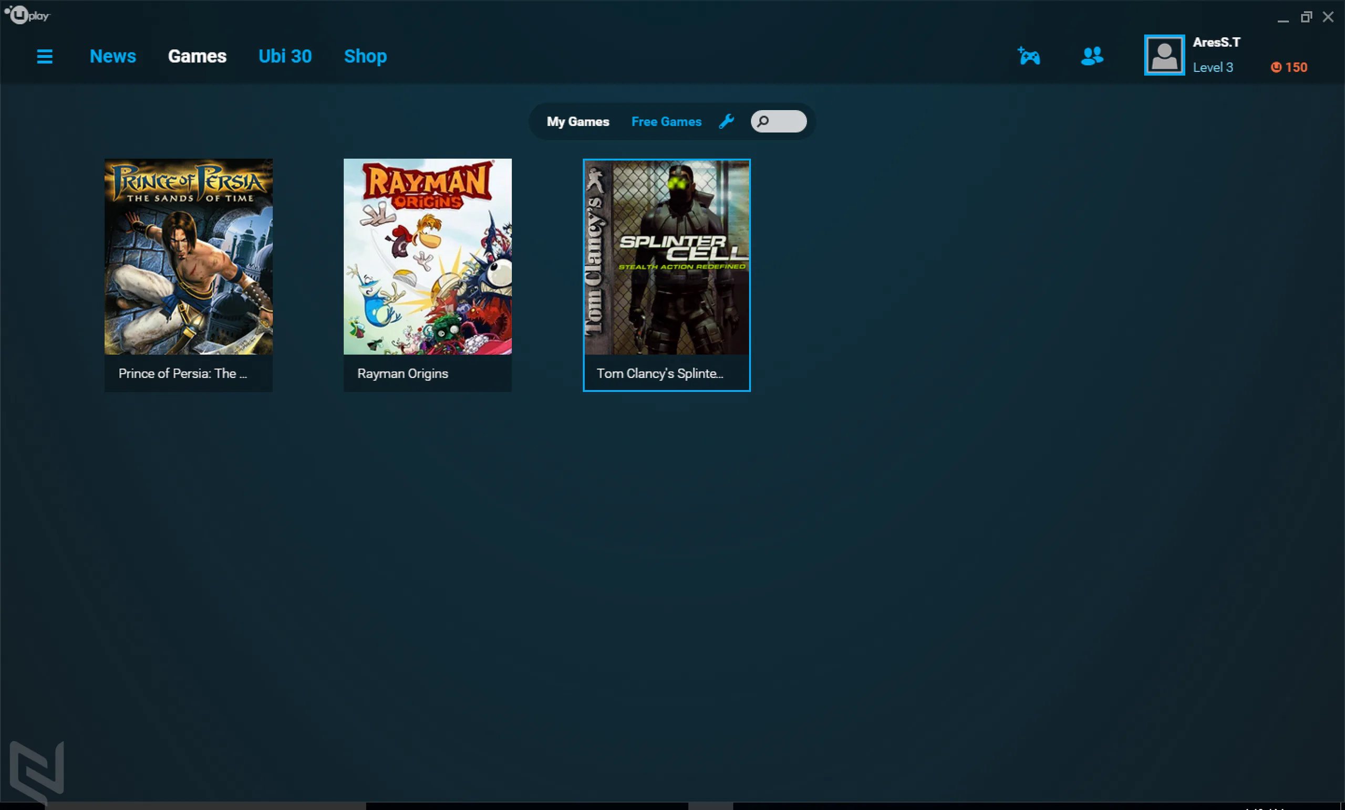Switch to the Games tab
1345x810 pixels.
(x=197, y=56)
